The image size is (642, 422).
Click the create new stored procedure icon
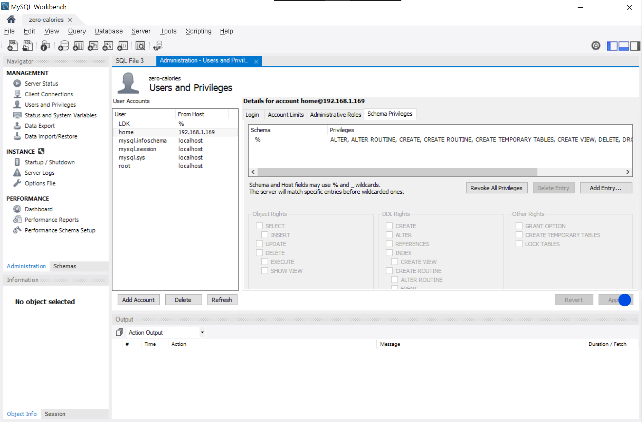pos(108,46)
